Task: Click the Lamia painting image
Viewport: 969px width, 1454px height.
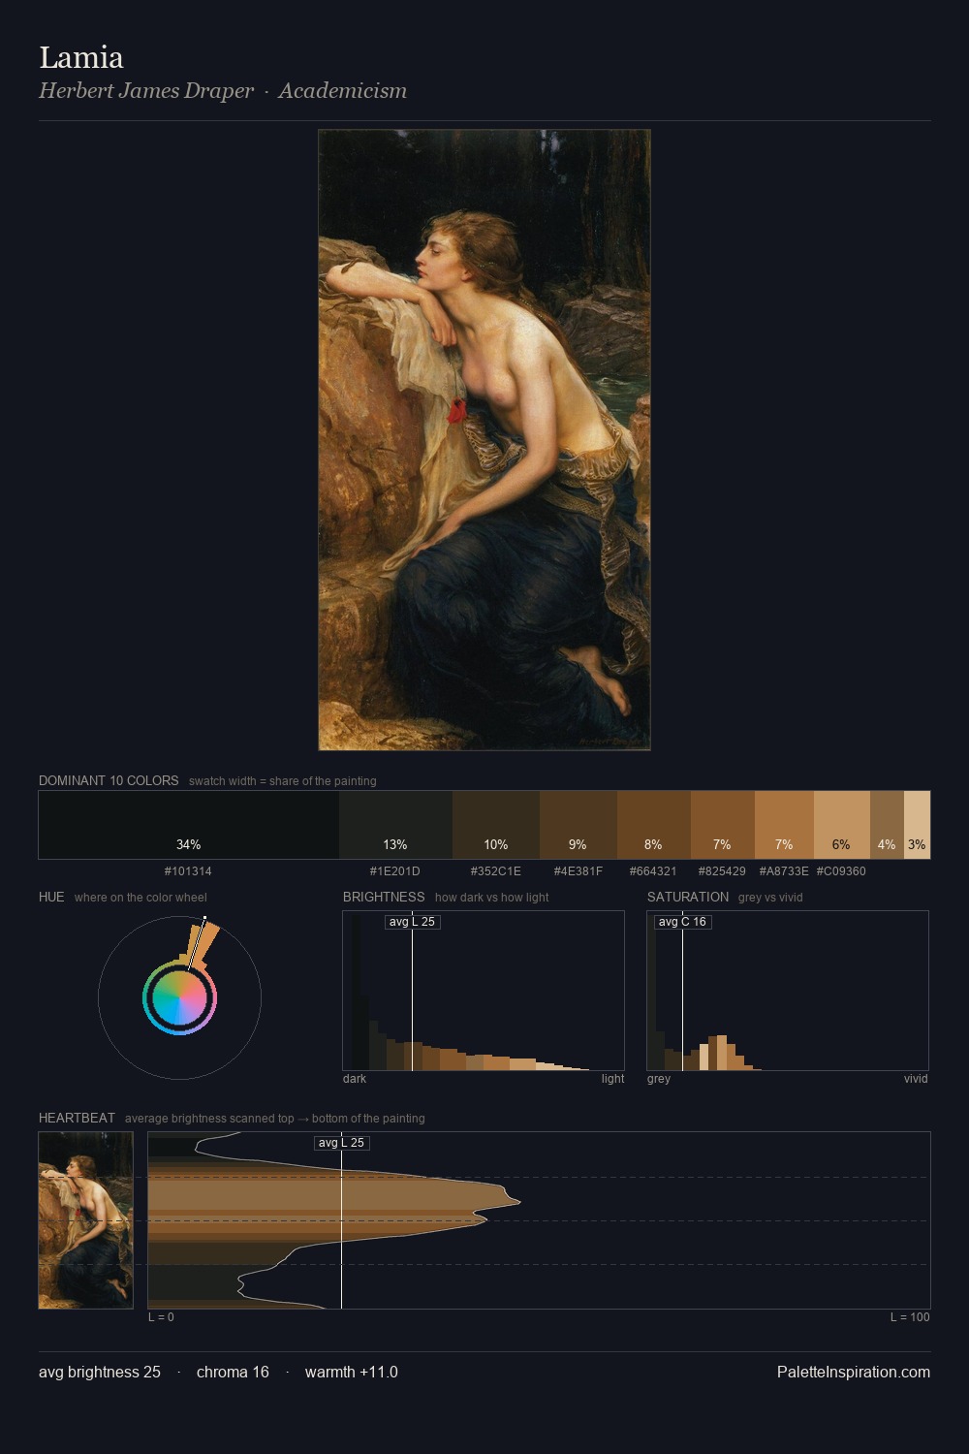Action: (484, 440)
